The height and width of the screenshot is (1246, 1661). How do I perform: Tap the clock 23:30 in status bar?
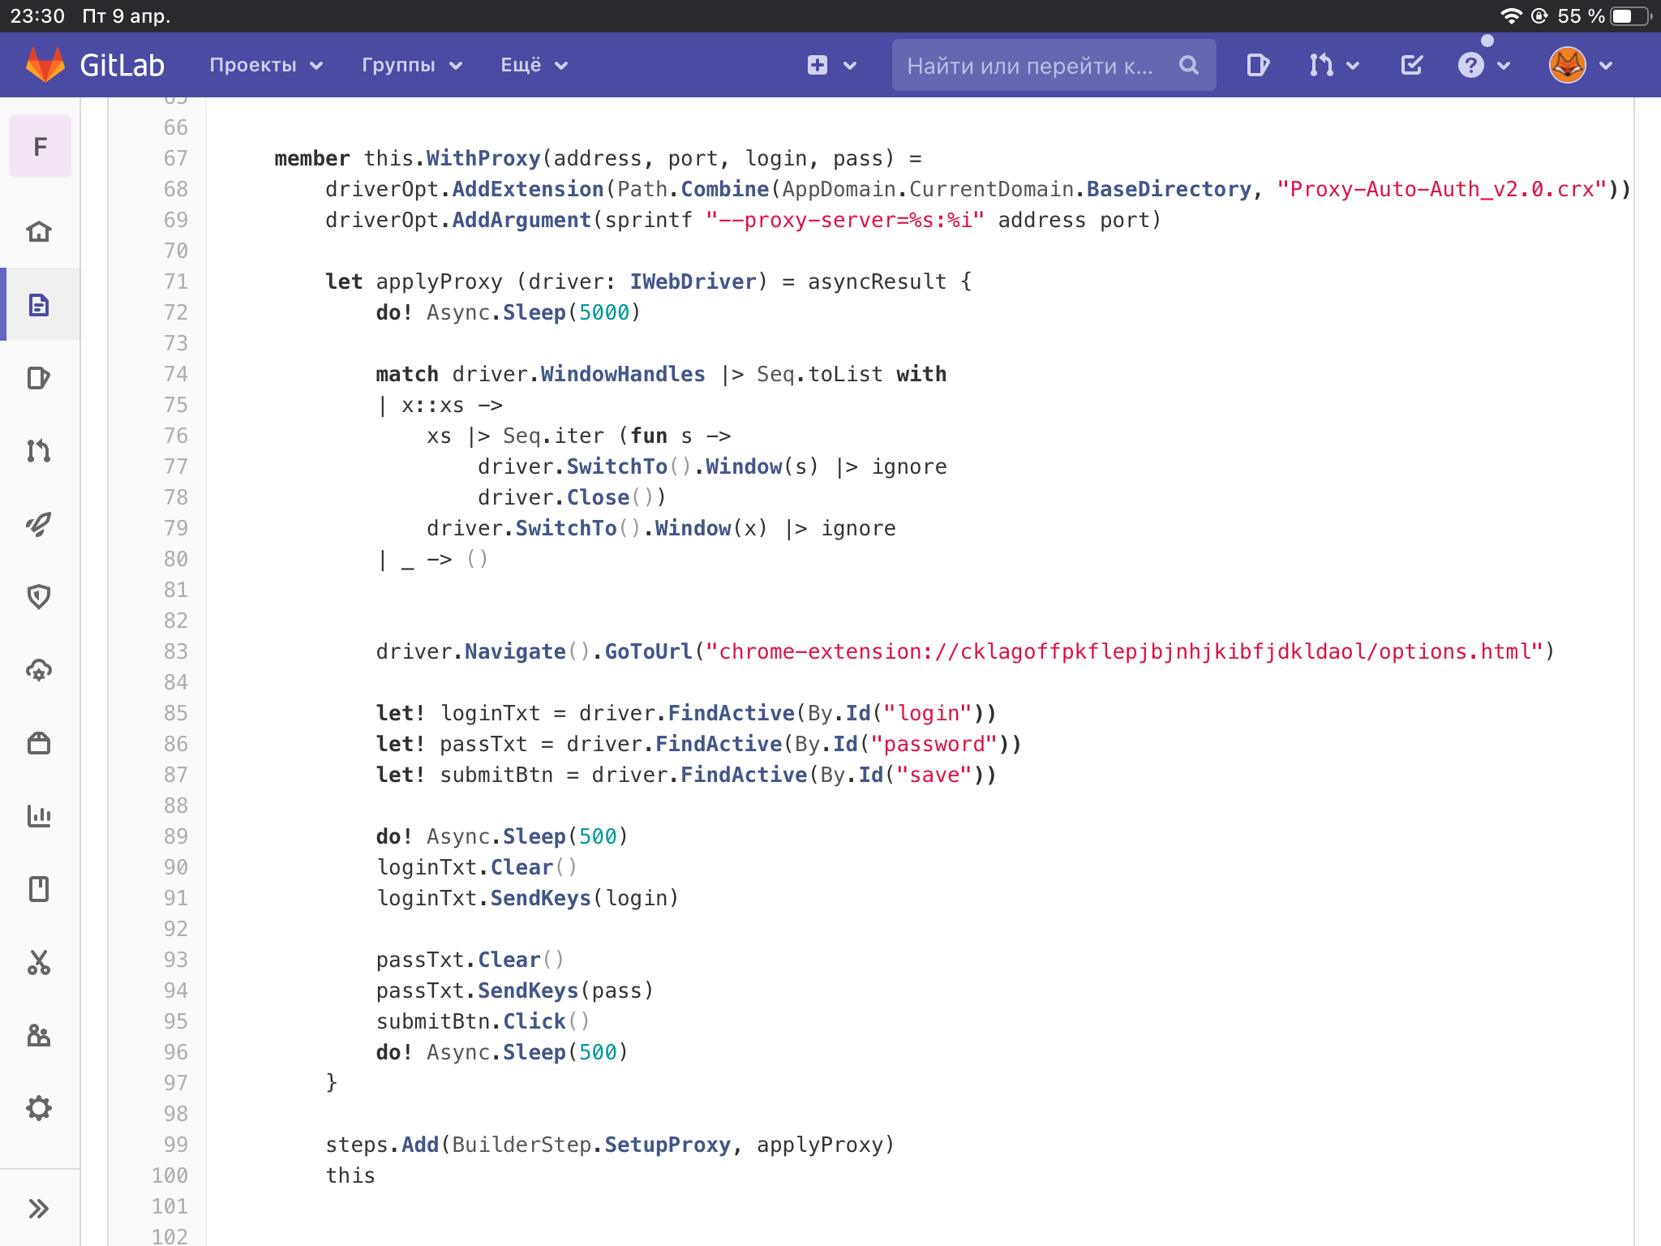pyautogui.click(x=37, y=16)
